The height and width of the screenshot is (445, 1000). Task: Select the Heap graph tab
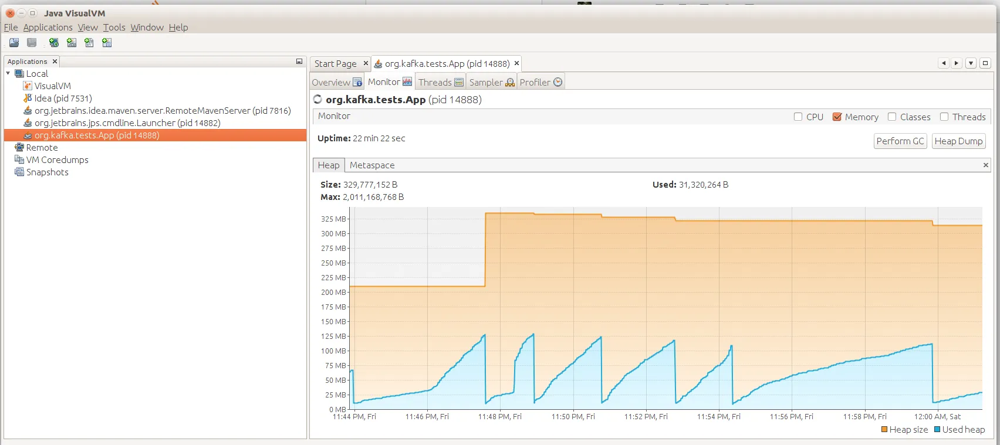point(329,165)
